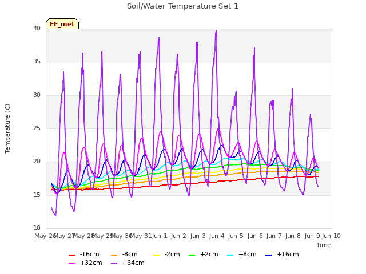The width and height of the screenshot is (366, 274).
Task: Click the Jun 7 x-axis tick label
Action: (x=274, y=236)
